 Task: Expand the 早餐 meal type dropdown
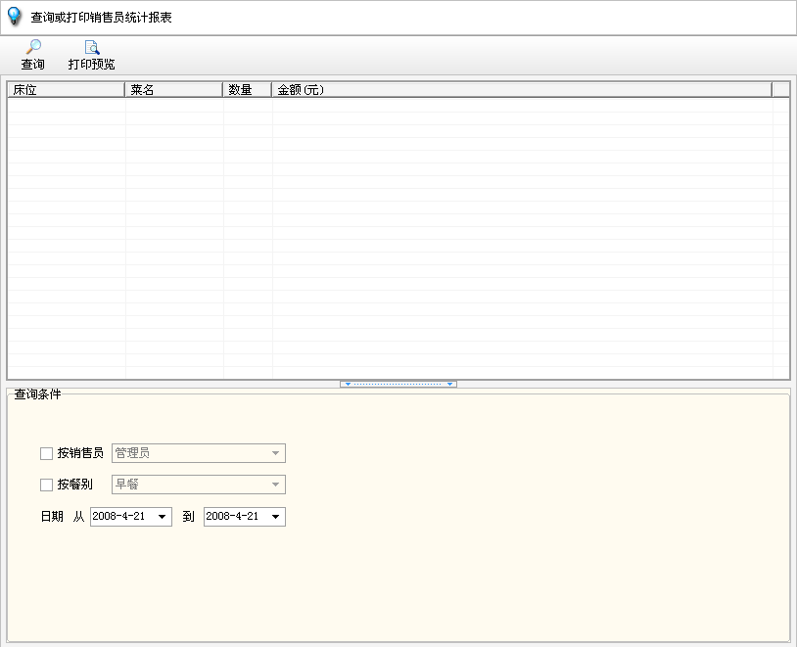(x=275, y=485)
